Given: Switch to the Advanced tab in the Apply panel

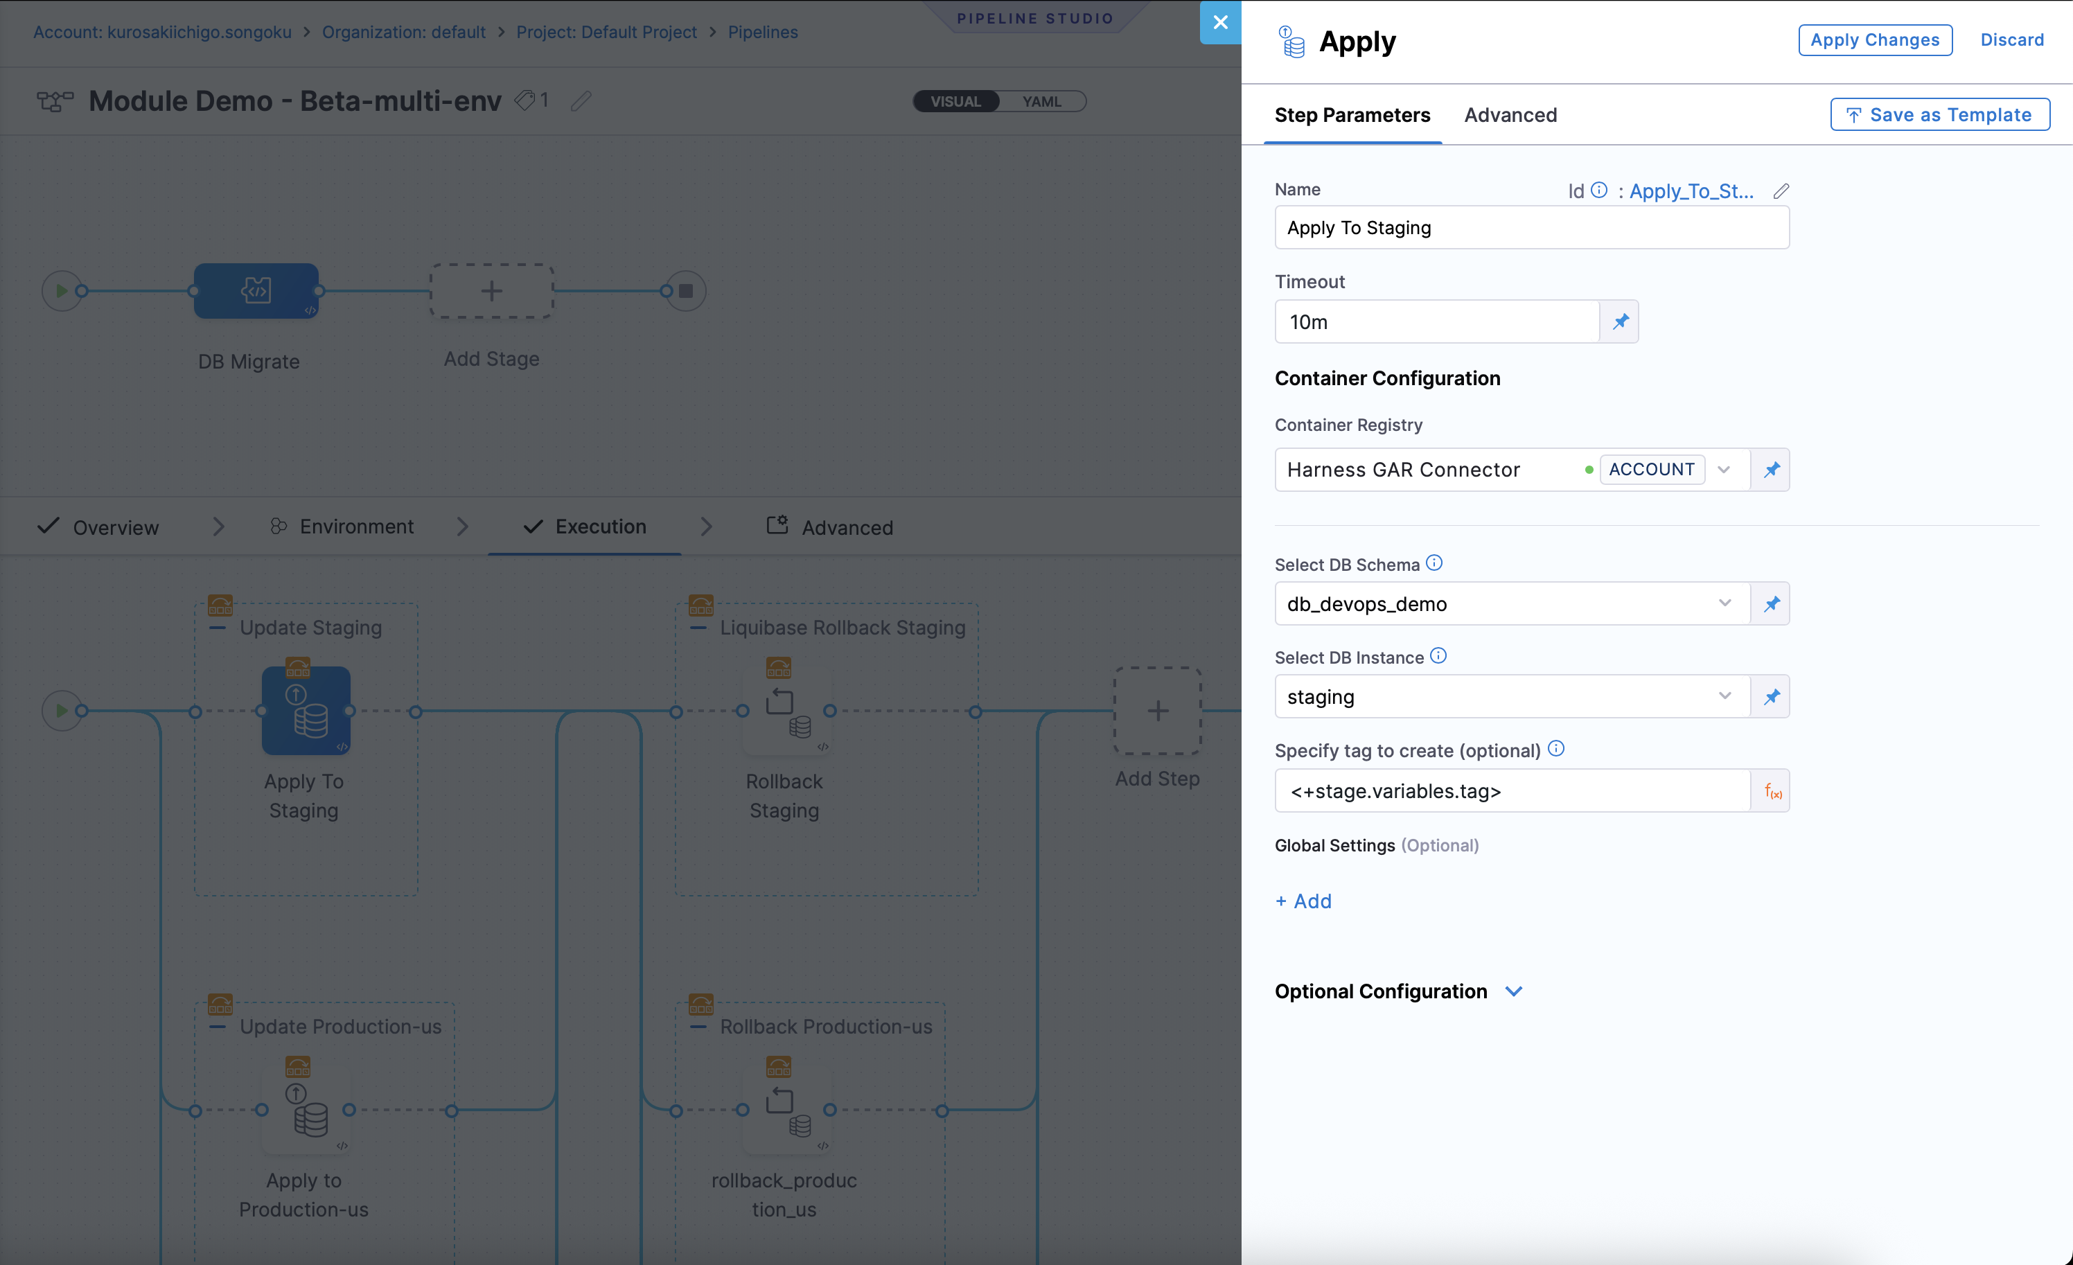Looking at the screenshot, I should tap(1510, 115).
